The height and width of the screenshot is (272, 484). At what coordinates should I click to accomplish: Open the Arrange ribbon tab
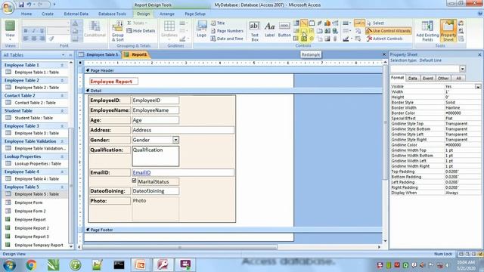(167, 14)
